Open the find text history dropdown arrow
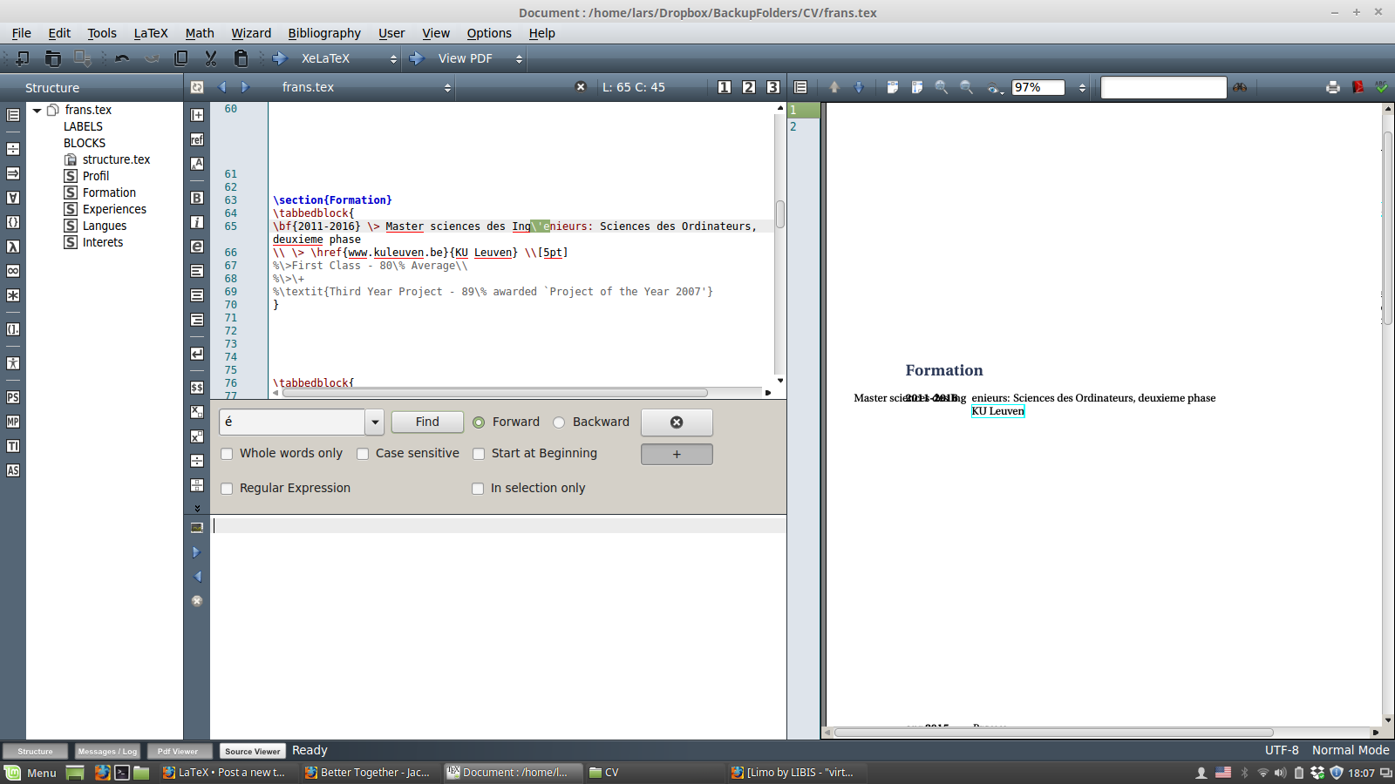Image resolution: width=1395 pixels, height=784 pixels. point(375,422)
